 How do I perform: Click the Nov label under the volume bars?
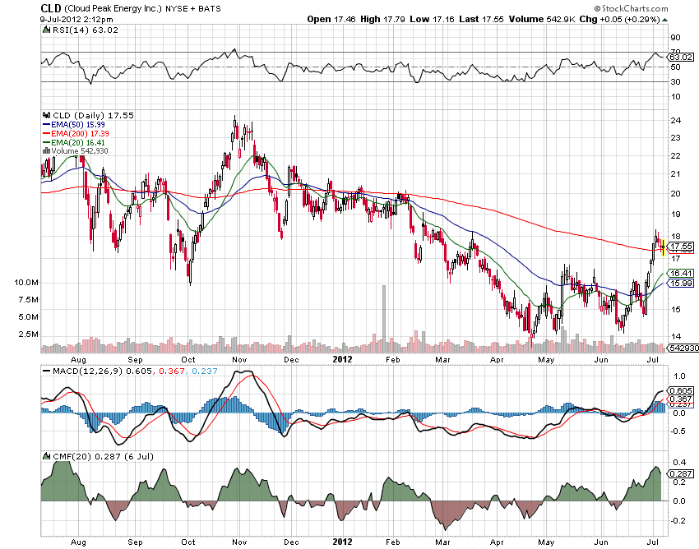pyautogui.click(x=239, y=360)
